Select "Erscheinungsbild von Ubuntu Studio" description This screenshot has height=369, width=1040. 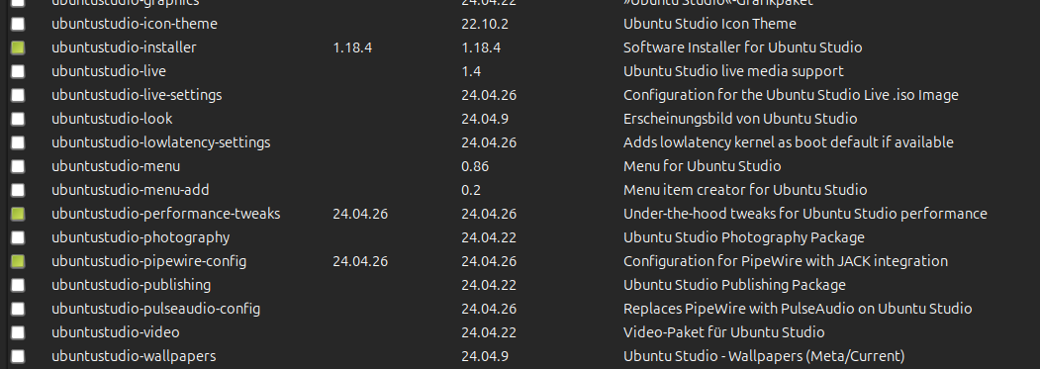(x=740, y=119)
